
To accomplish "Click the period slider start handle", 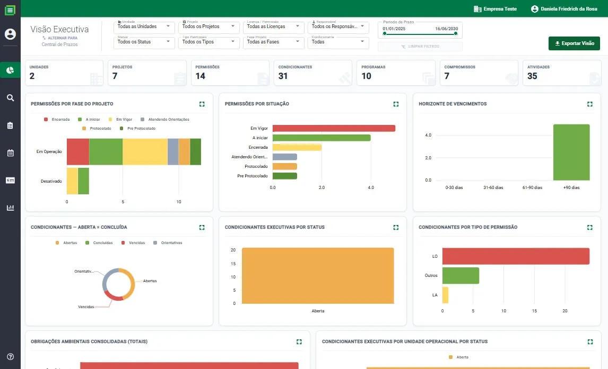I will click(x=384, y=34).
